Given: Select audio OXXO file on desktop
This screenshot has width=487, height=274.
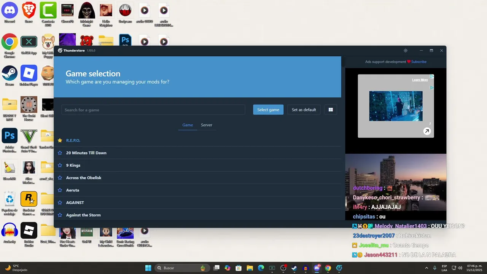Looking at the screenshot, I should (145, 13).
